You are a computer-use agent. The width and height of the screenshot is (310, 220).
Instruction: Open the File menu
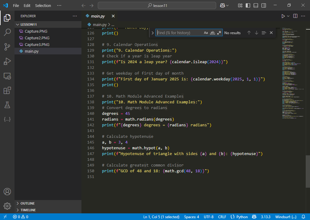pyautogui.click(x=16, y=5)
